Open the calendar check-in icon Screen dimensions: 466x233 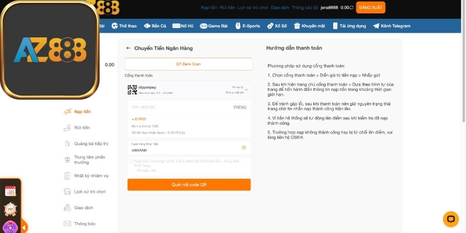(x=10, y=191)
